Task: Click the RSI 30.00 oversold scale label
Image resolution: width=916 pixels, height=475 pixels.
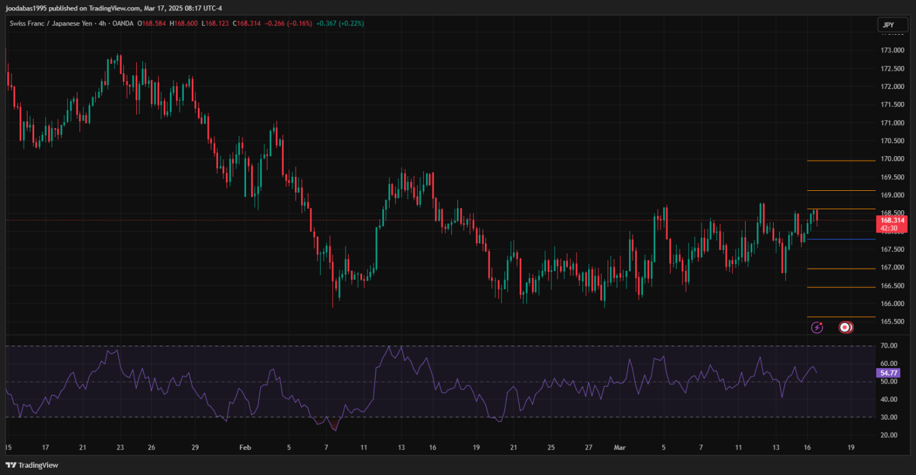Action: [889, 417]
